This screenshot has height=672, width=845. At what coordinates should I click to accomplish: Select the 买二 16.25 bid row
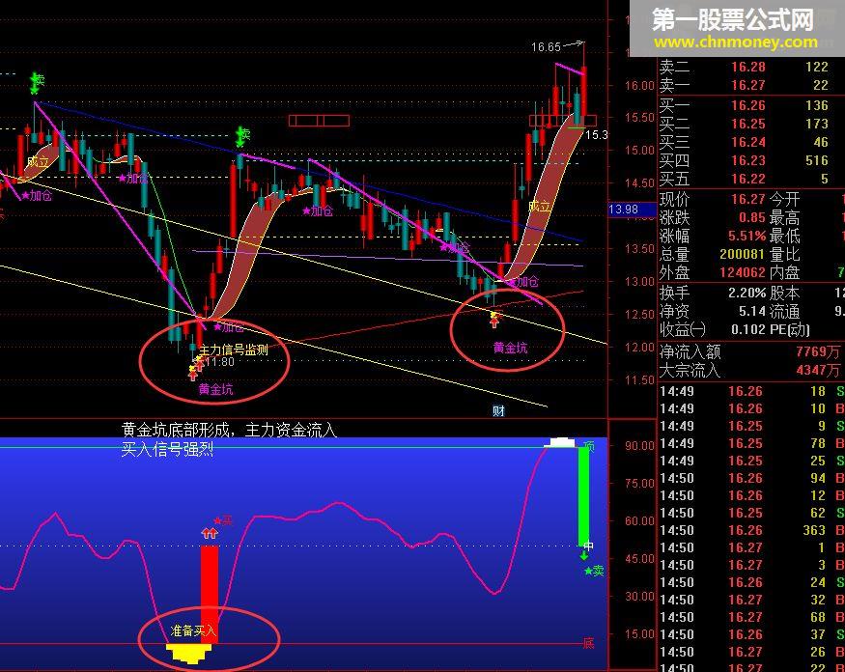coord(751,124)
